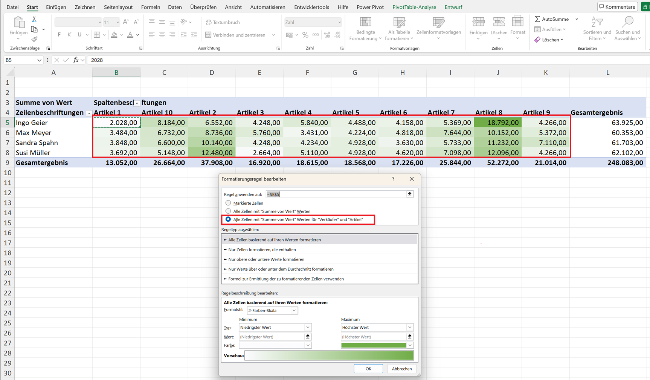Click Suchen und Auswählen magnifier icon
This screenshot has height=380, width=650.
point(627,22)
